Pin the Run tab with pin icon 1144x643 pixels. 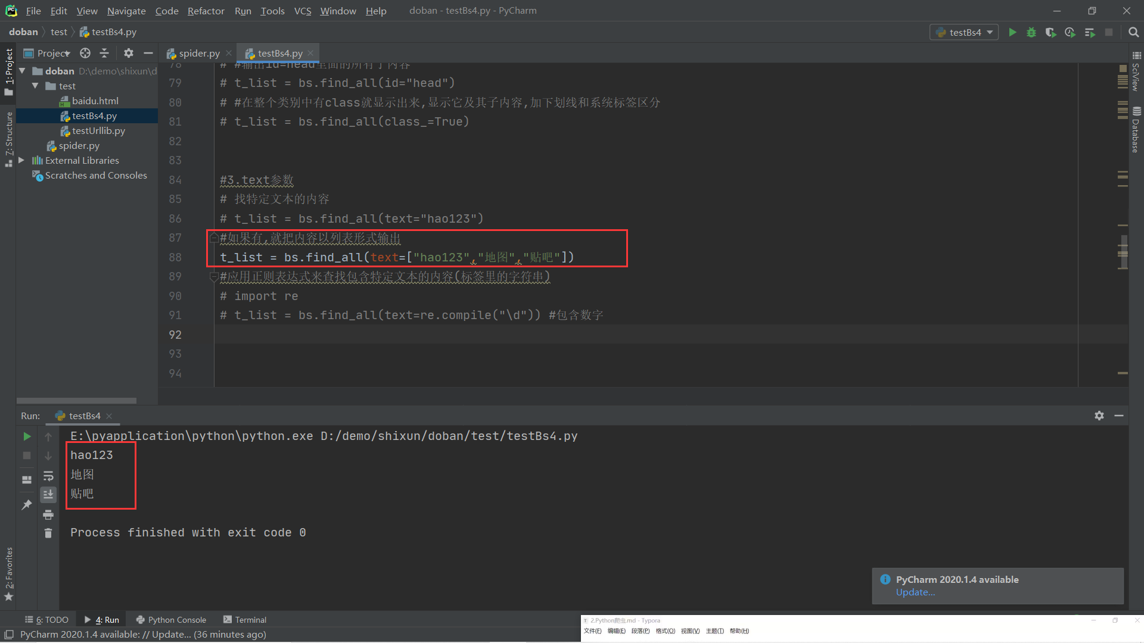coord(26,504)
